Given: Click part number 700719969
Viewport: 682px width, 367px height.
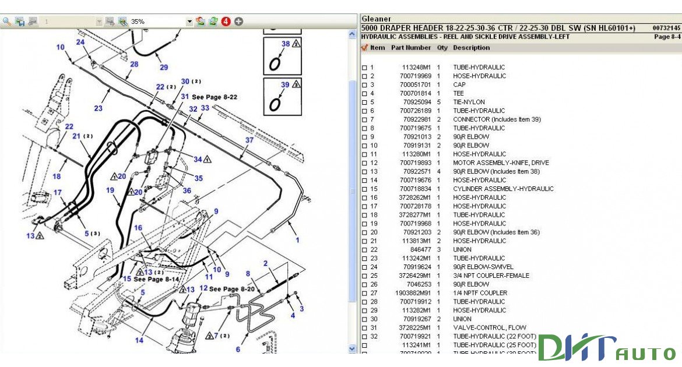Looking at the screenshot, I should pos(416,76).
